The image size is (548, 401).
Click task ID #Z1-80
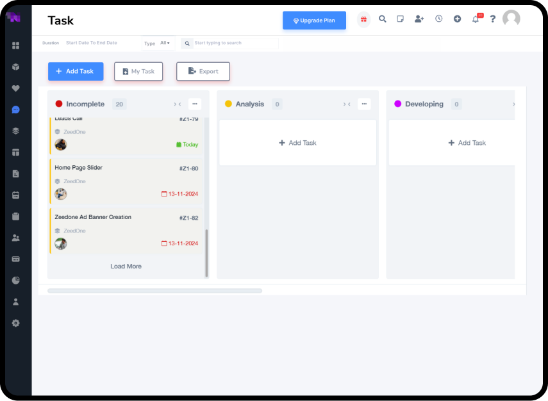coord(188,168)
